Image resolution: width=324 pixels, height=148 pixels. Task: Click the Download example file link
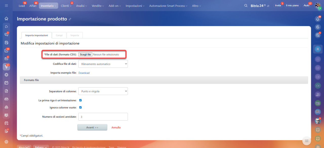coord(84,73)
